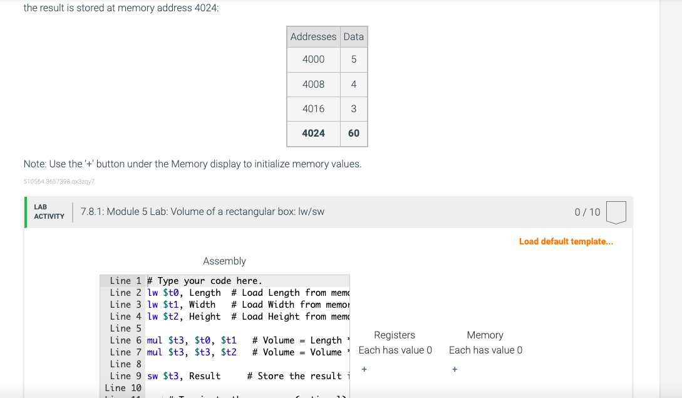The height and width of the screenshot is (398, 682).
Task: Click the memory value 60 in the table
Action: point(354,134)
